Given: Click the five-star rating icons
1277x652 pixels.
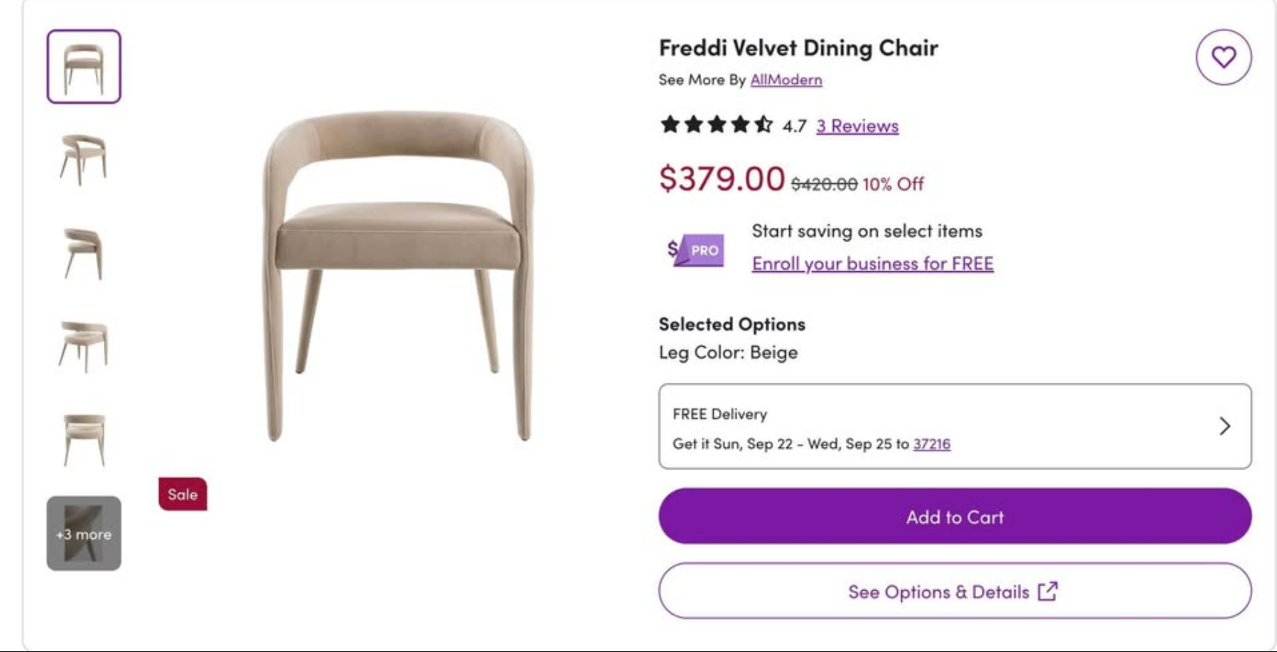Looking at the screenshot, I should tap(716, 125).
